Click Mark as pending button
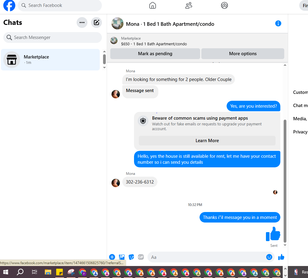 click(x=155, y=53)
